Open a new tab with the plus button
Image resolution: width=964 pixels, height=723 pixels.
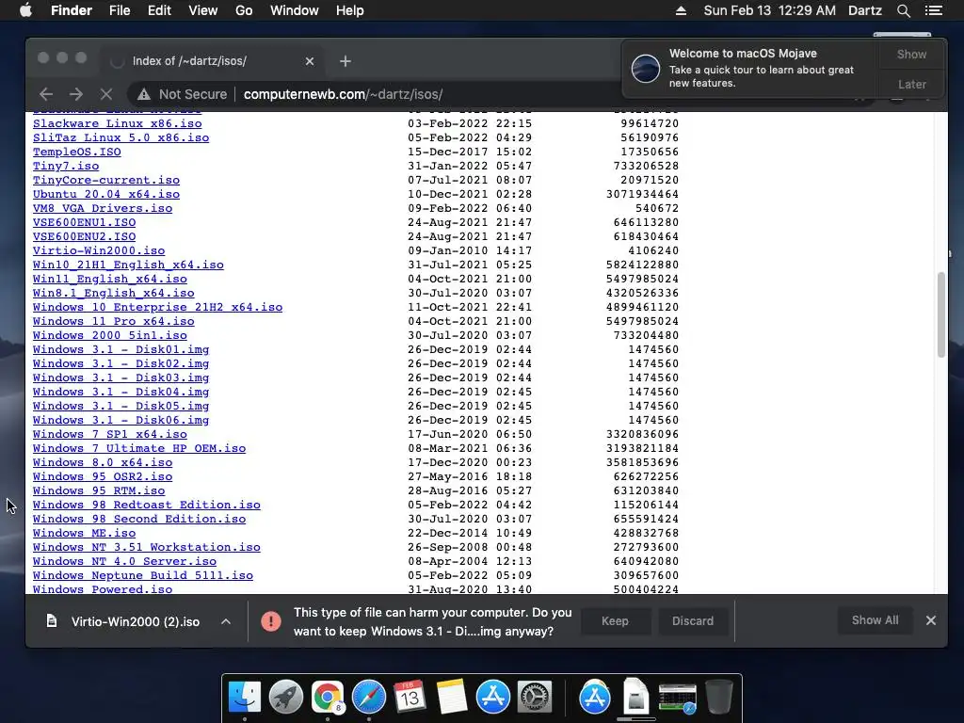click(x=345, y=61)
